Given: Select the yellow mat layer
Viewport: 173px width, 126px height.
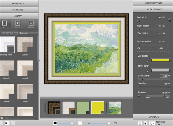Looking at the screenshot, I should pos(98,108).
